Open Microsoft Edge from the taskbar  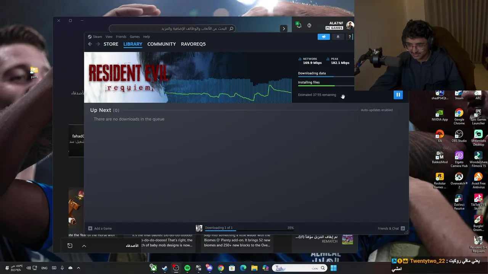click(x=243, y=268)
